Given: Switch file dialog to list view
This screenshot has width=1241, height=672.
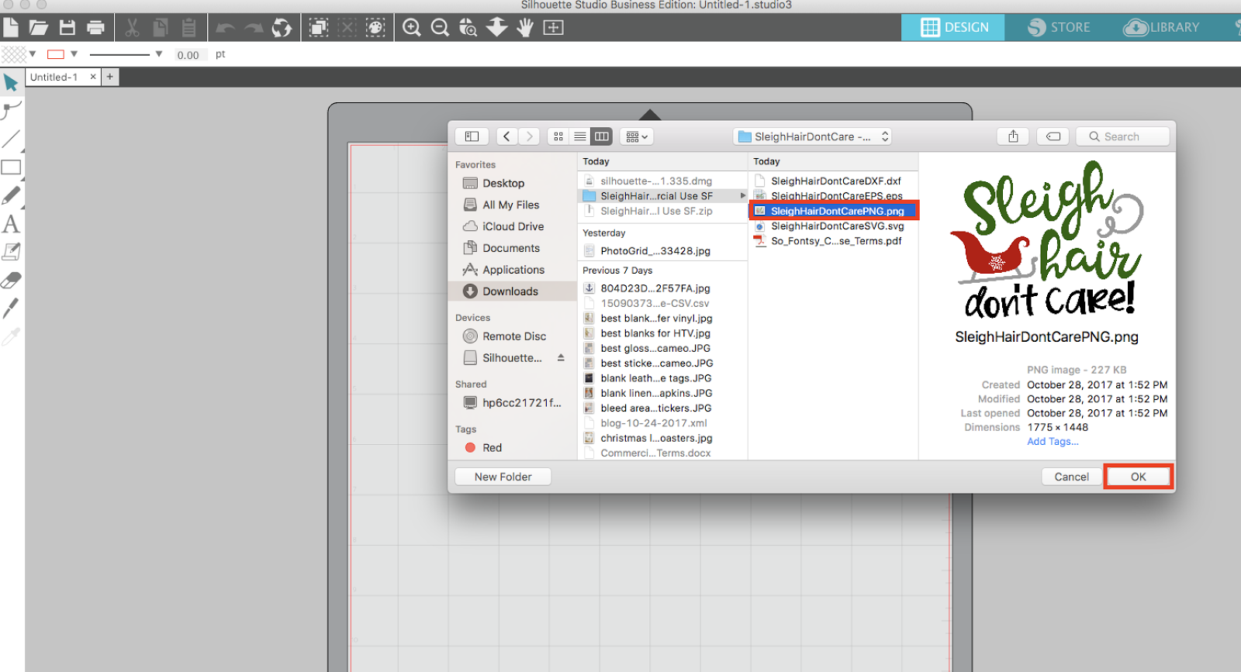Looking at the screenshot, I should coord(580,136).
